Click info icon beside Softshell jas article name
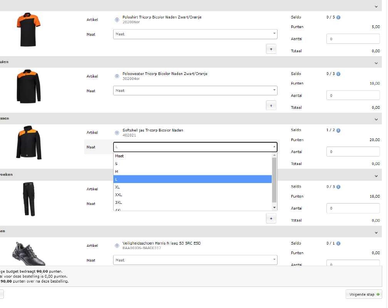 [x=117, y=133]
